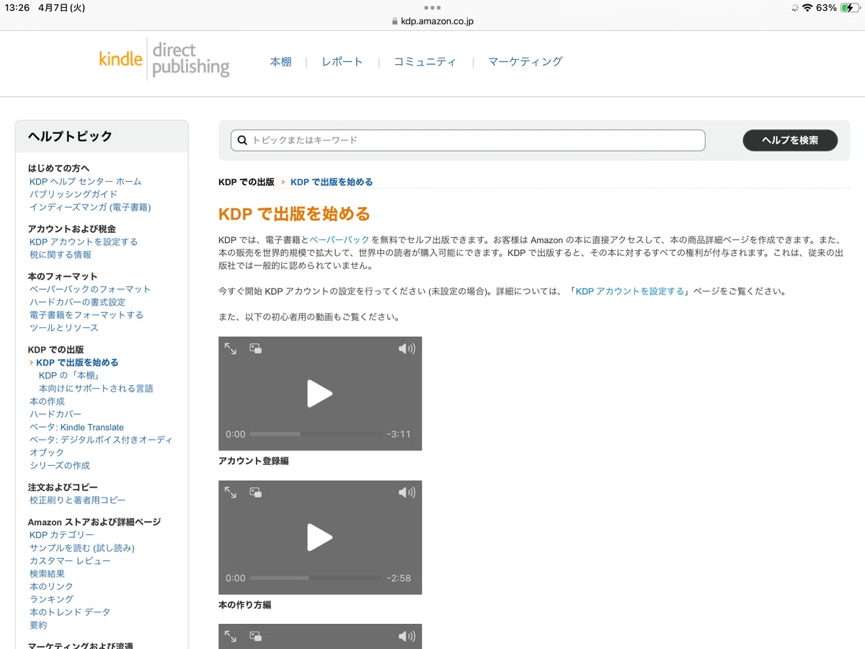Open KDP の「本棚」 sub-item

click(x=69, y=376)
